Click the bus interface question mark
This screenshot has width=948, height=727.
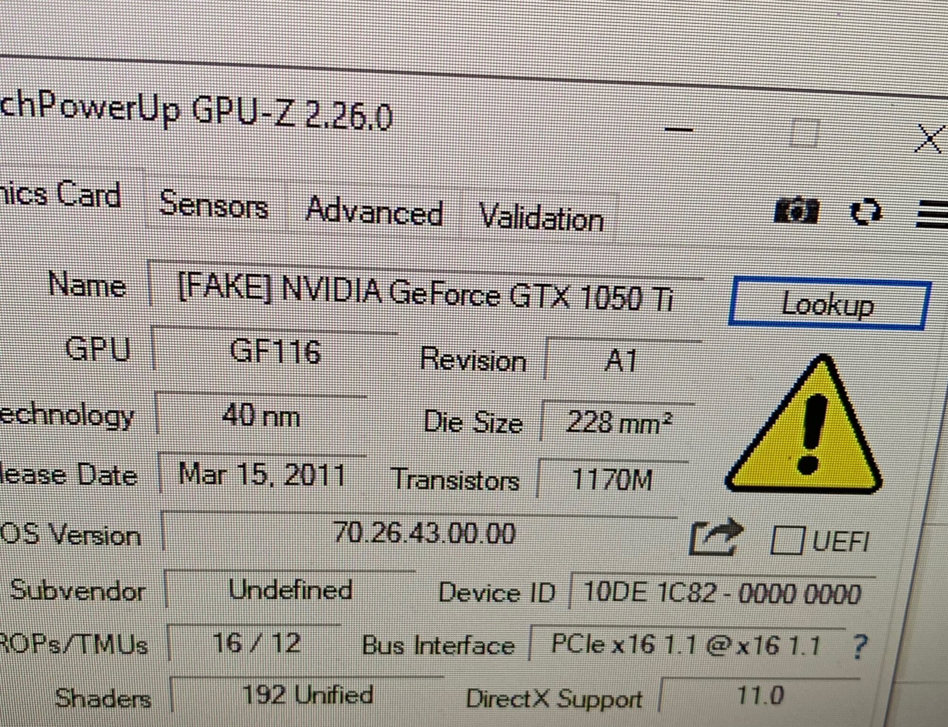coord(859,646)
